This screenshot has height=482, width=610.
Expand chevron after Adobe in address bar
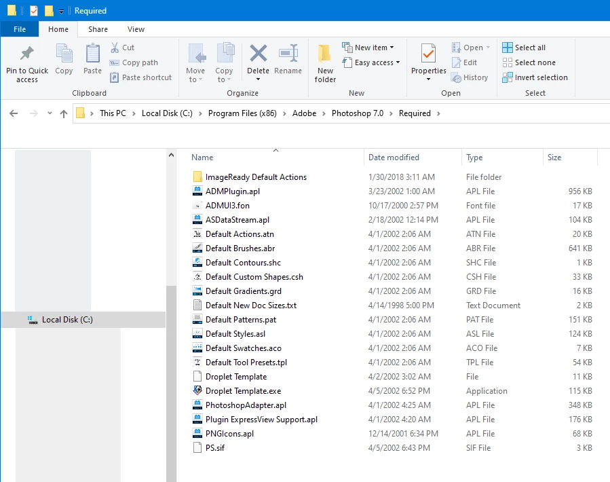tap(324, 113)
